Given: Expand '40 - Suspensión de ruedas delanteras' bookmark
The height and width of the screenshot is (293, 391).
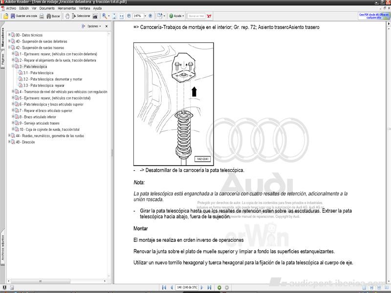Looking at the screenshot, I should [9, 41].
